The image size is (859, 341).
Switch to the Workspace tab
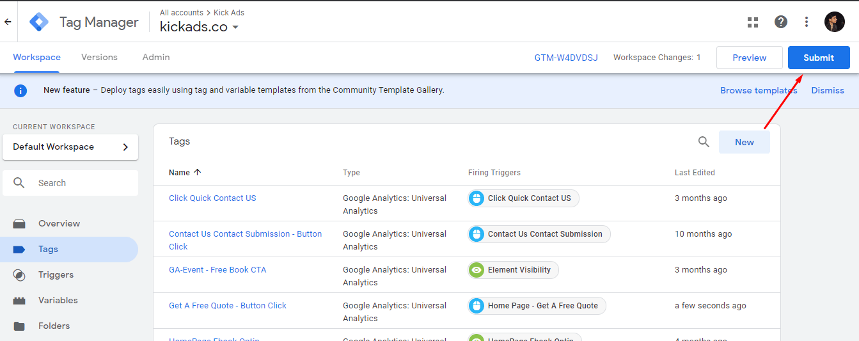coord(36,57)
